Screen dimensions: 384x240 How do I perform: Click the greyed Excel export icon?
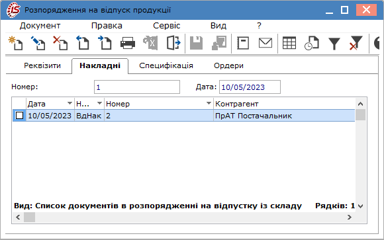[150, 43]
